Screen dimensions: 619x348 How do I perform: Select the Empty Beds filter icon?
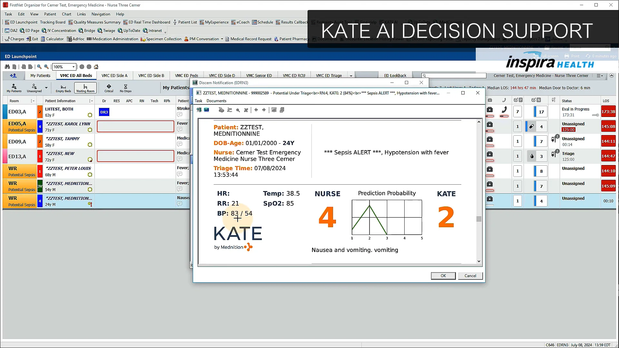coord(63,88)
